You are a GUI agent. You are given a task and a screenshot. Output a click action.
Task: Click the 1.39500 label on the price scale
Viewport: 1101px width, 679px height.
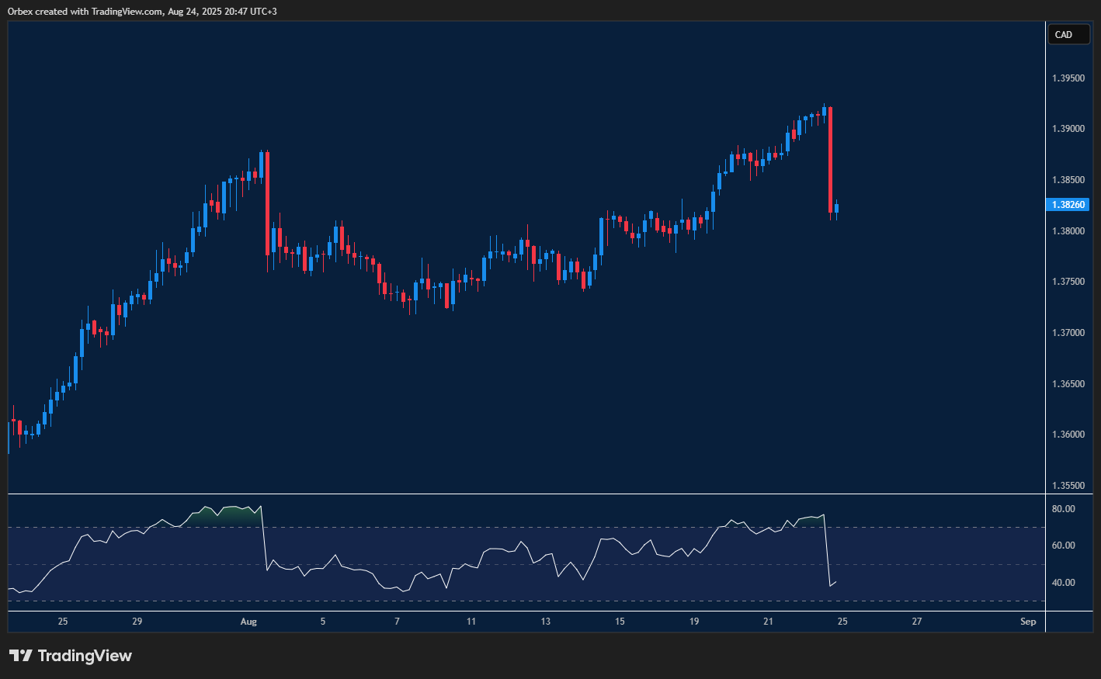(1068, 78)
